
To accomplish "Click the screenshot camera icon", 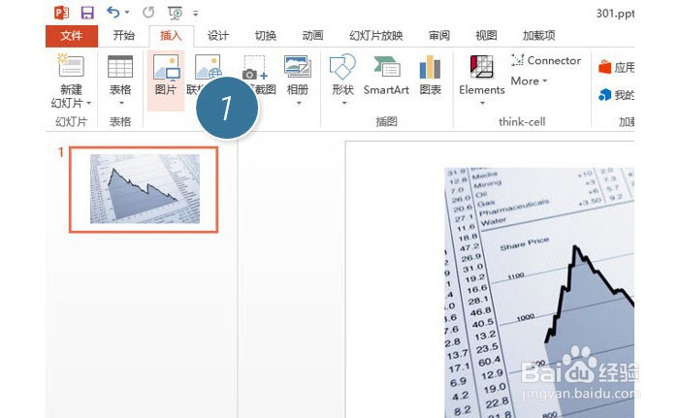I will click(x=254, y=68).
